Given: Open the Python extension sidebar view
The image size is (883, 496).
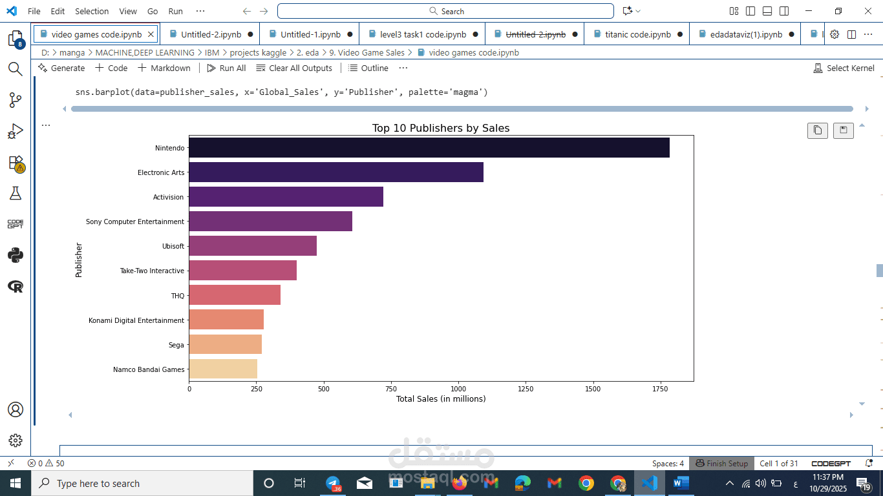Looking at the screenshot, I should pyautogui.click(x=16, y=255).
